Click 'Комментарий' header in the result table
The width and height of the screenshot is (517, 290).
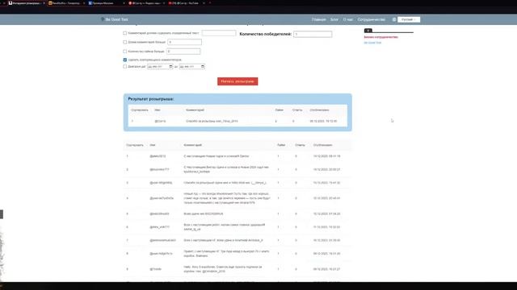(195, 110)
